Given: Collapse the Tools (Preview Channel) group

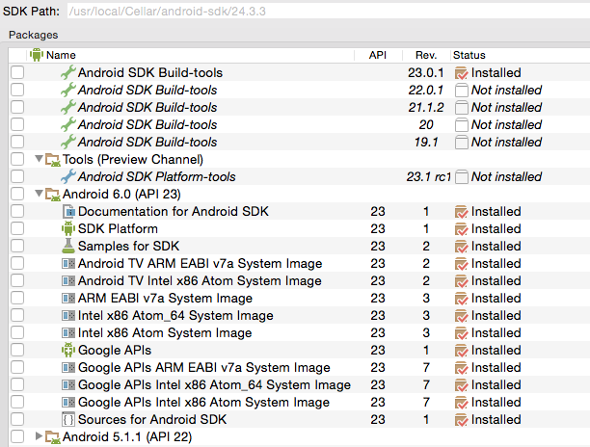Looking at the screenshot, I should point(39,159).
